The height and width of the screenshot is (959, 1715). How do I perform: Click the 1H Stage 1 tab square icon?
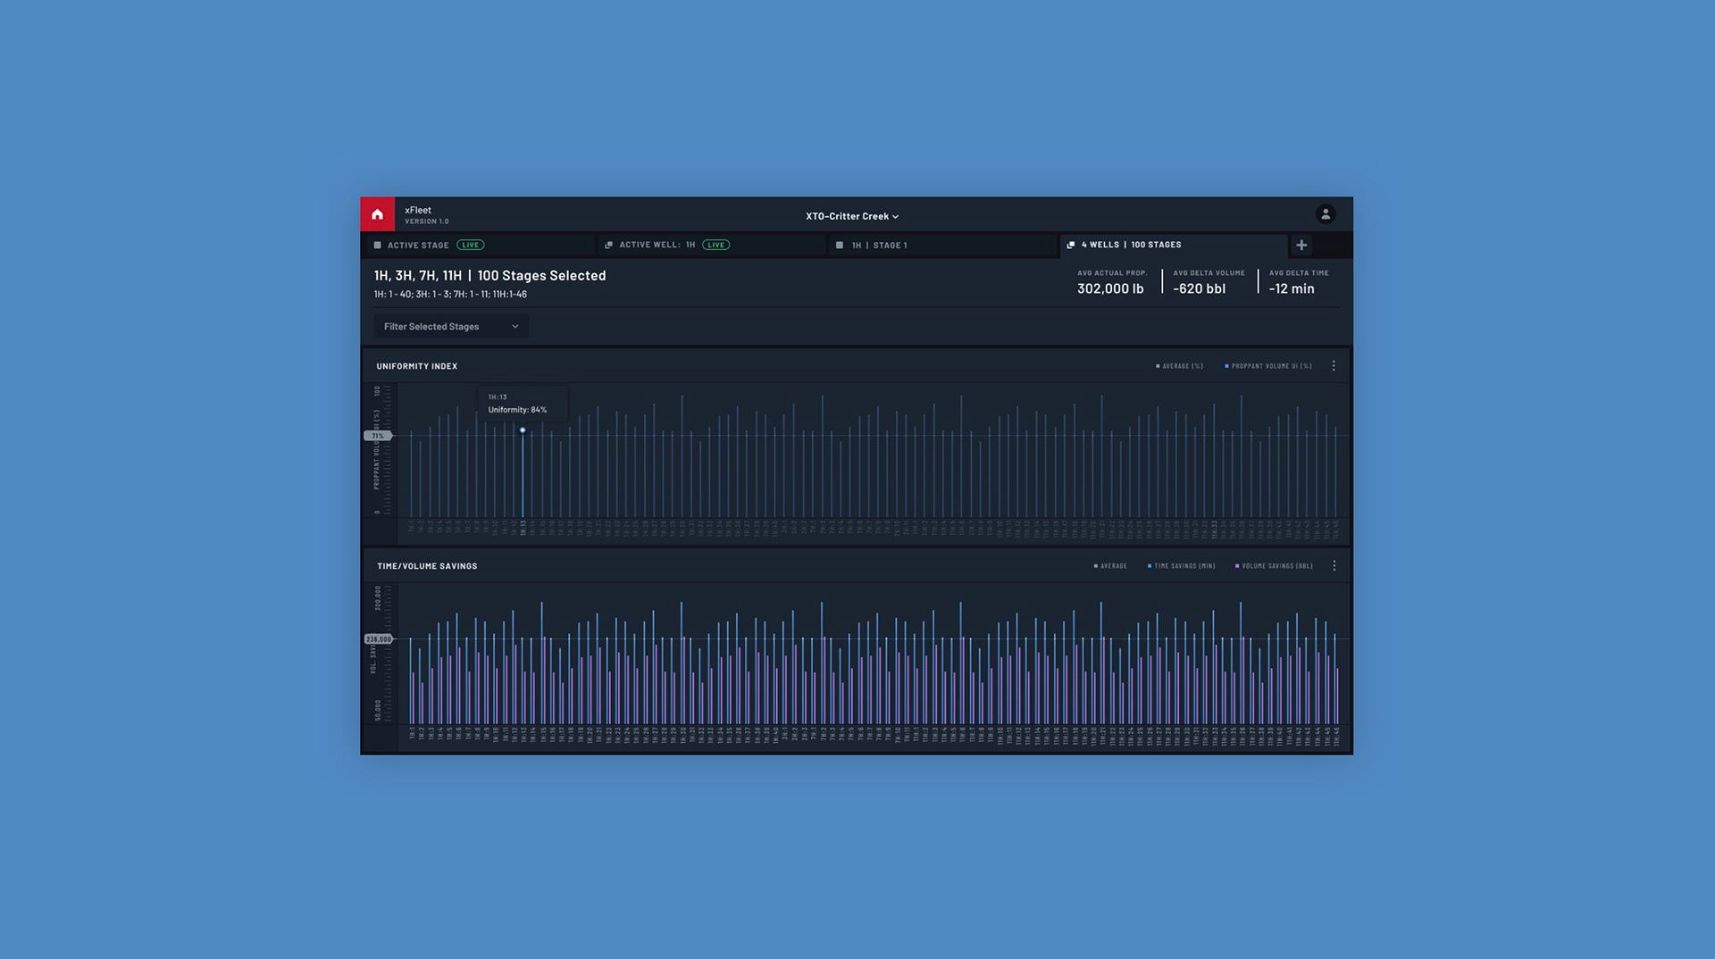pos(840,245)
